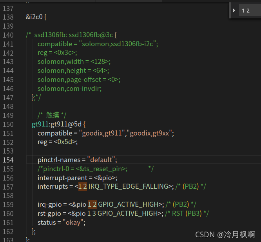
Task: Click the 'pinctrl-names = "default";' line
Action: (77, 160)
